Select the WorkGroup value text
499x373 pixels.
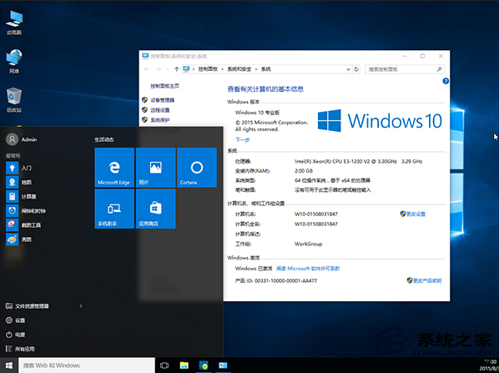coord(309,244)
